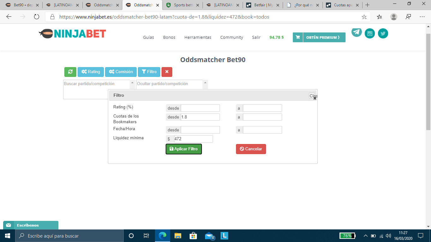Open Microsoft Store from the taskbar
431x242 pixels.
point(193,236)
